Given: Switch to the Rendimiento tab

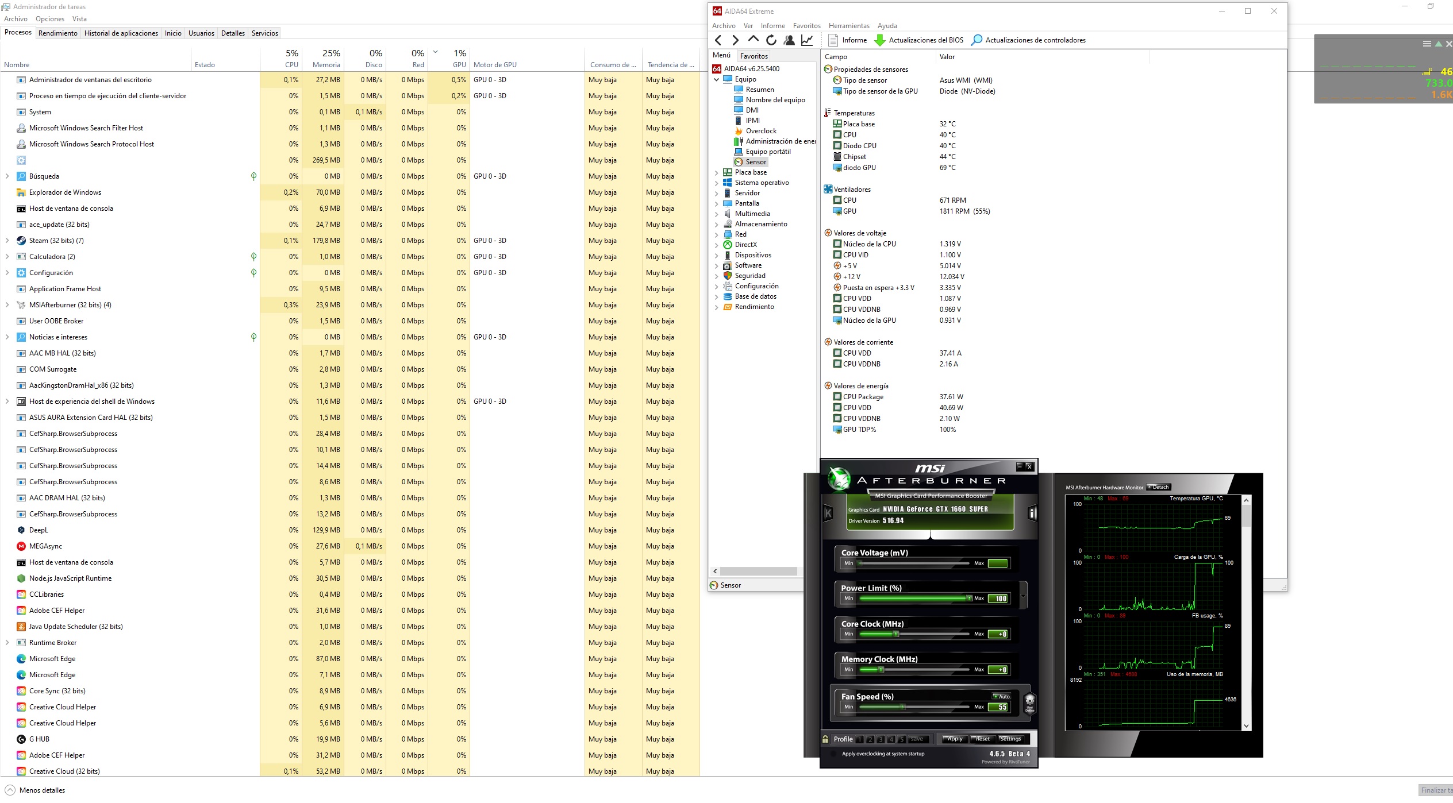Looking at the screenshot, I should coord(57,33).
